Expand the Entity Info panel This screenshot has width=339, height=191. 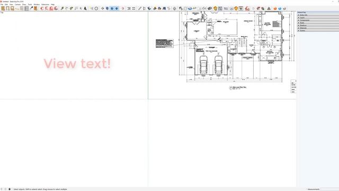[x=318, y=15]
